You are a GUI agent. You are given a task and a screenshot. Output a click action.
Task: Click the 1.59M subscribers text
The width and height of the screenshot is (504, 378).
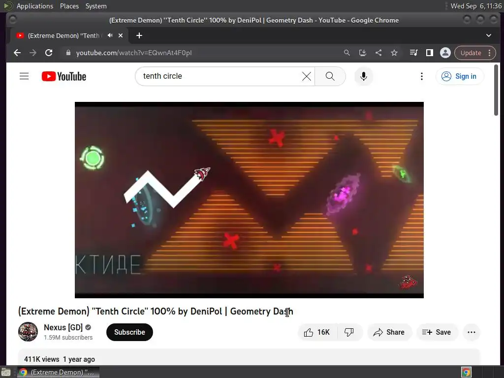tap(68, 338)
